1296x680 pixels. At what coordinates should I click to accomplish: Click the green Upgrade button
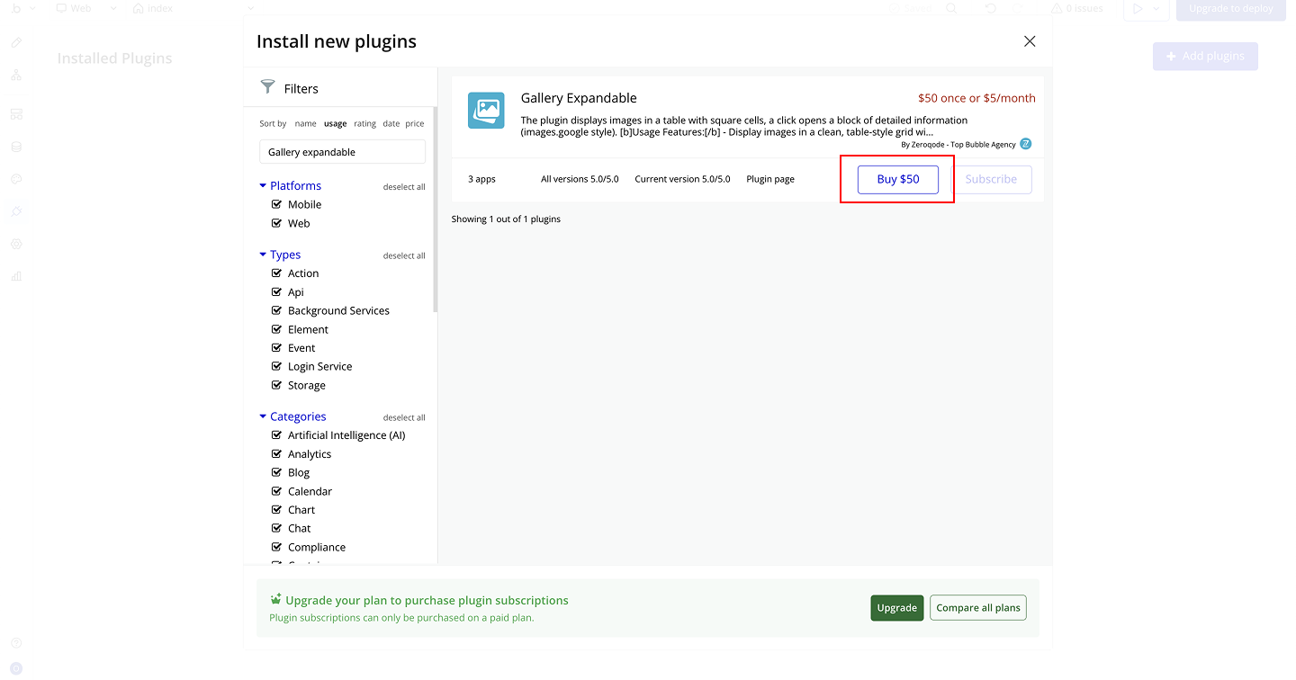896,608
